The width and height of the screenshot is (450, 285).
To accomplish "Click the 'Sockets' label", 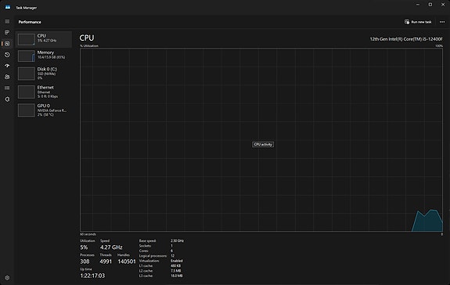I will (x=146, y=246).
